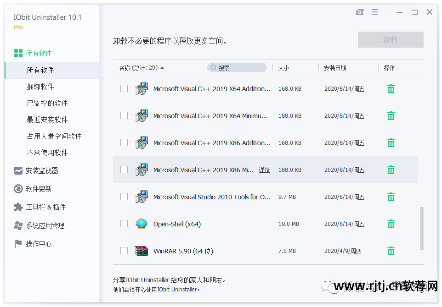Click the green grid icon beside 所有软件 header
442x307 pixels.
coord(18,53)
